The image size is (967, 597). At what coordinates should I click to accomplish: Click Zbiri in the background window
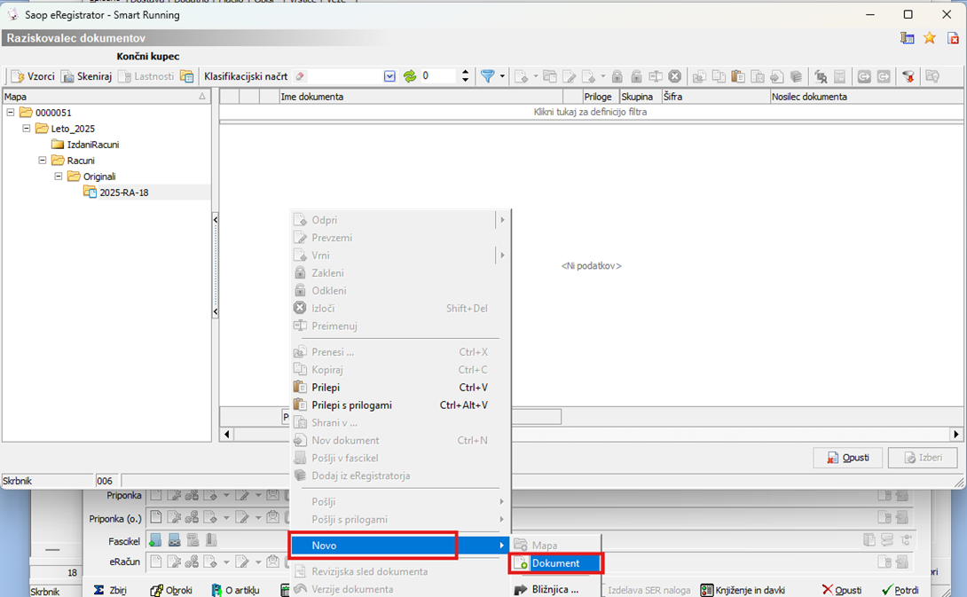(x=110, y=590)
